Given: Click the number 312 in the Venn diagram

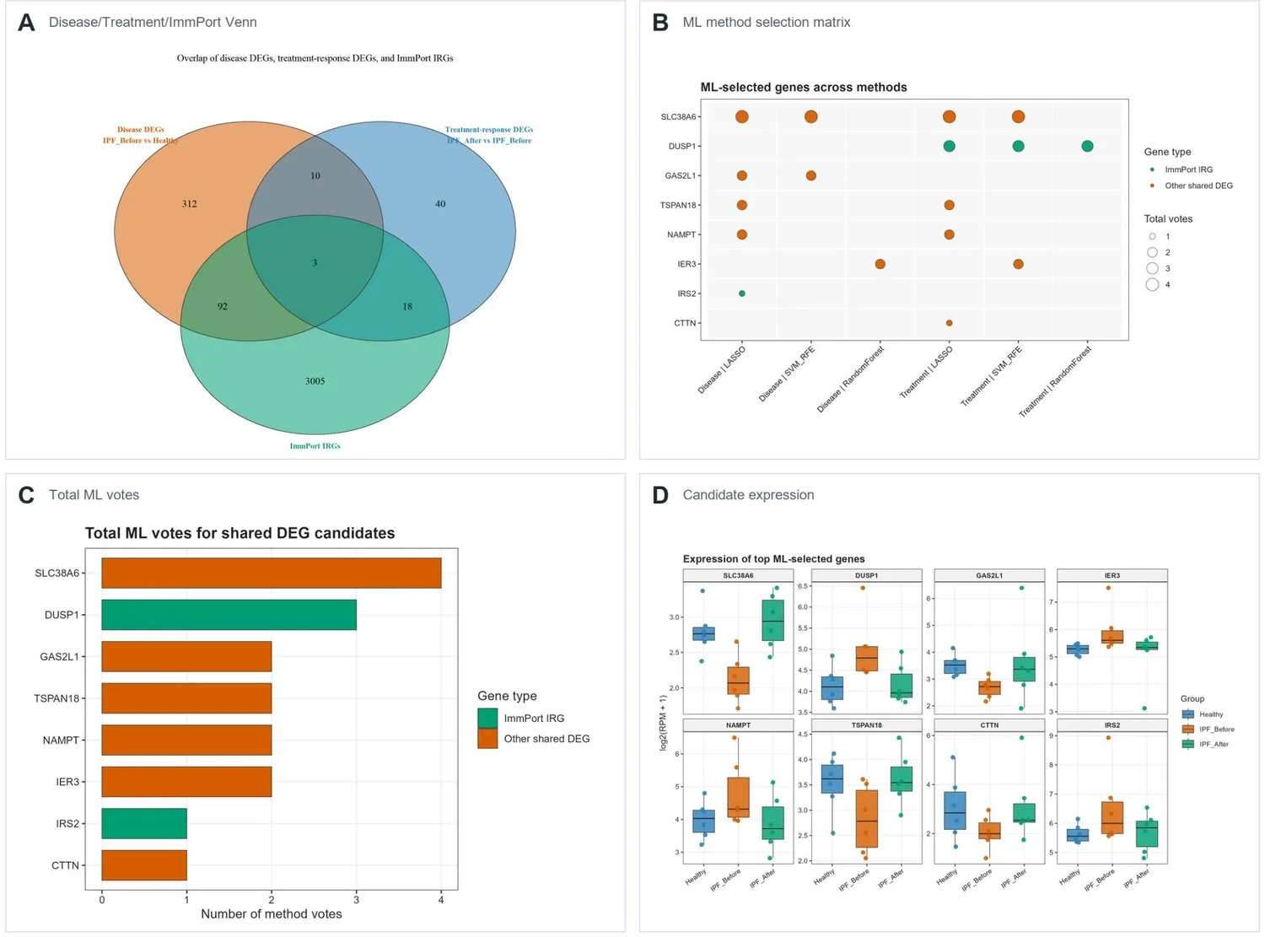Looking at the screenshot, I should [190, 204].
